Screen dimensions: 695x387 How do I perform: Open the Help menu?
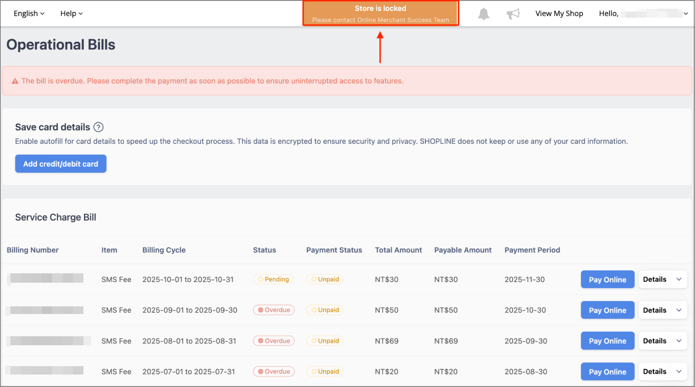[x=71, y=14]
